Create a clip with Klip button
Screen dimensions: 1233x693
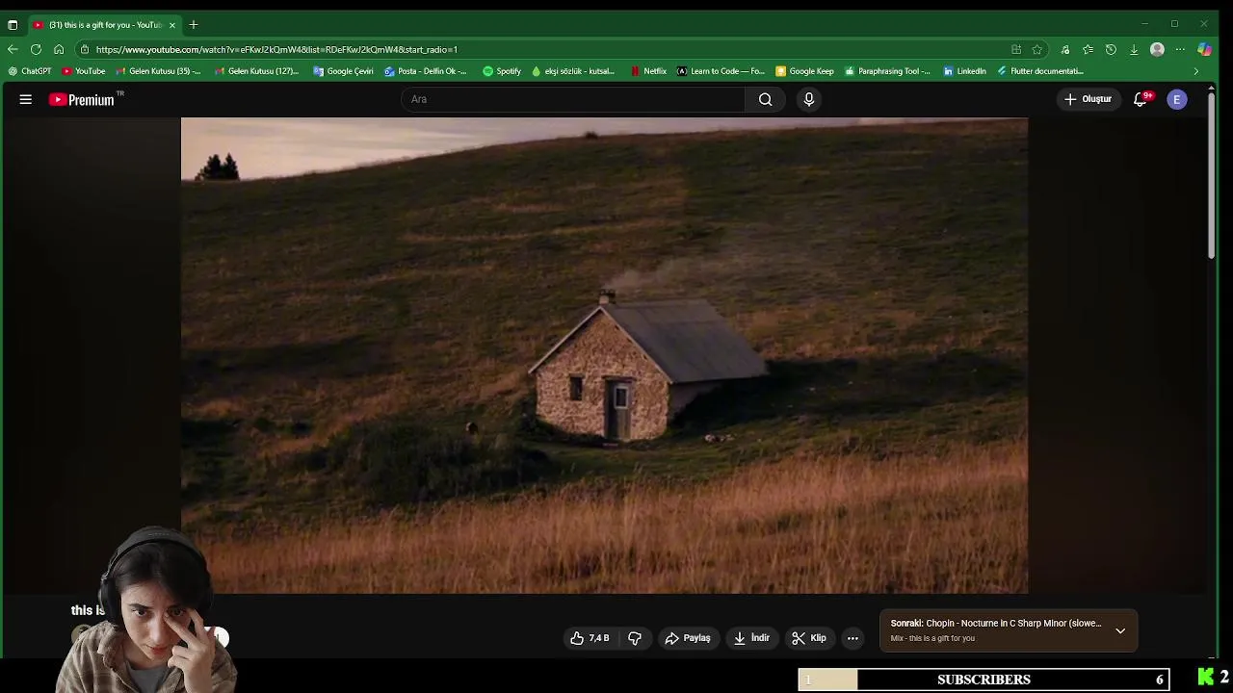click(x=809, y=638)
